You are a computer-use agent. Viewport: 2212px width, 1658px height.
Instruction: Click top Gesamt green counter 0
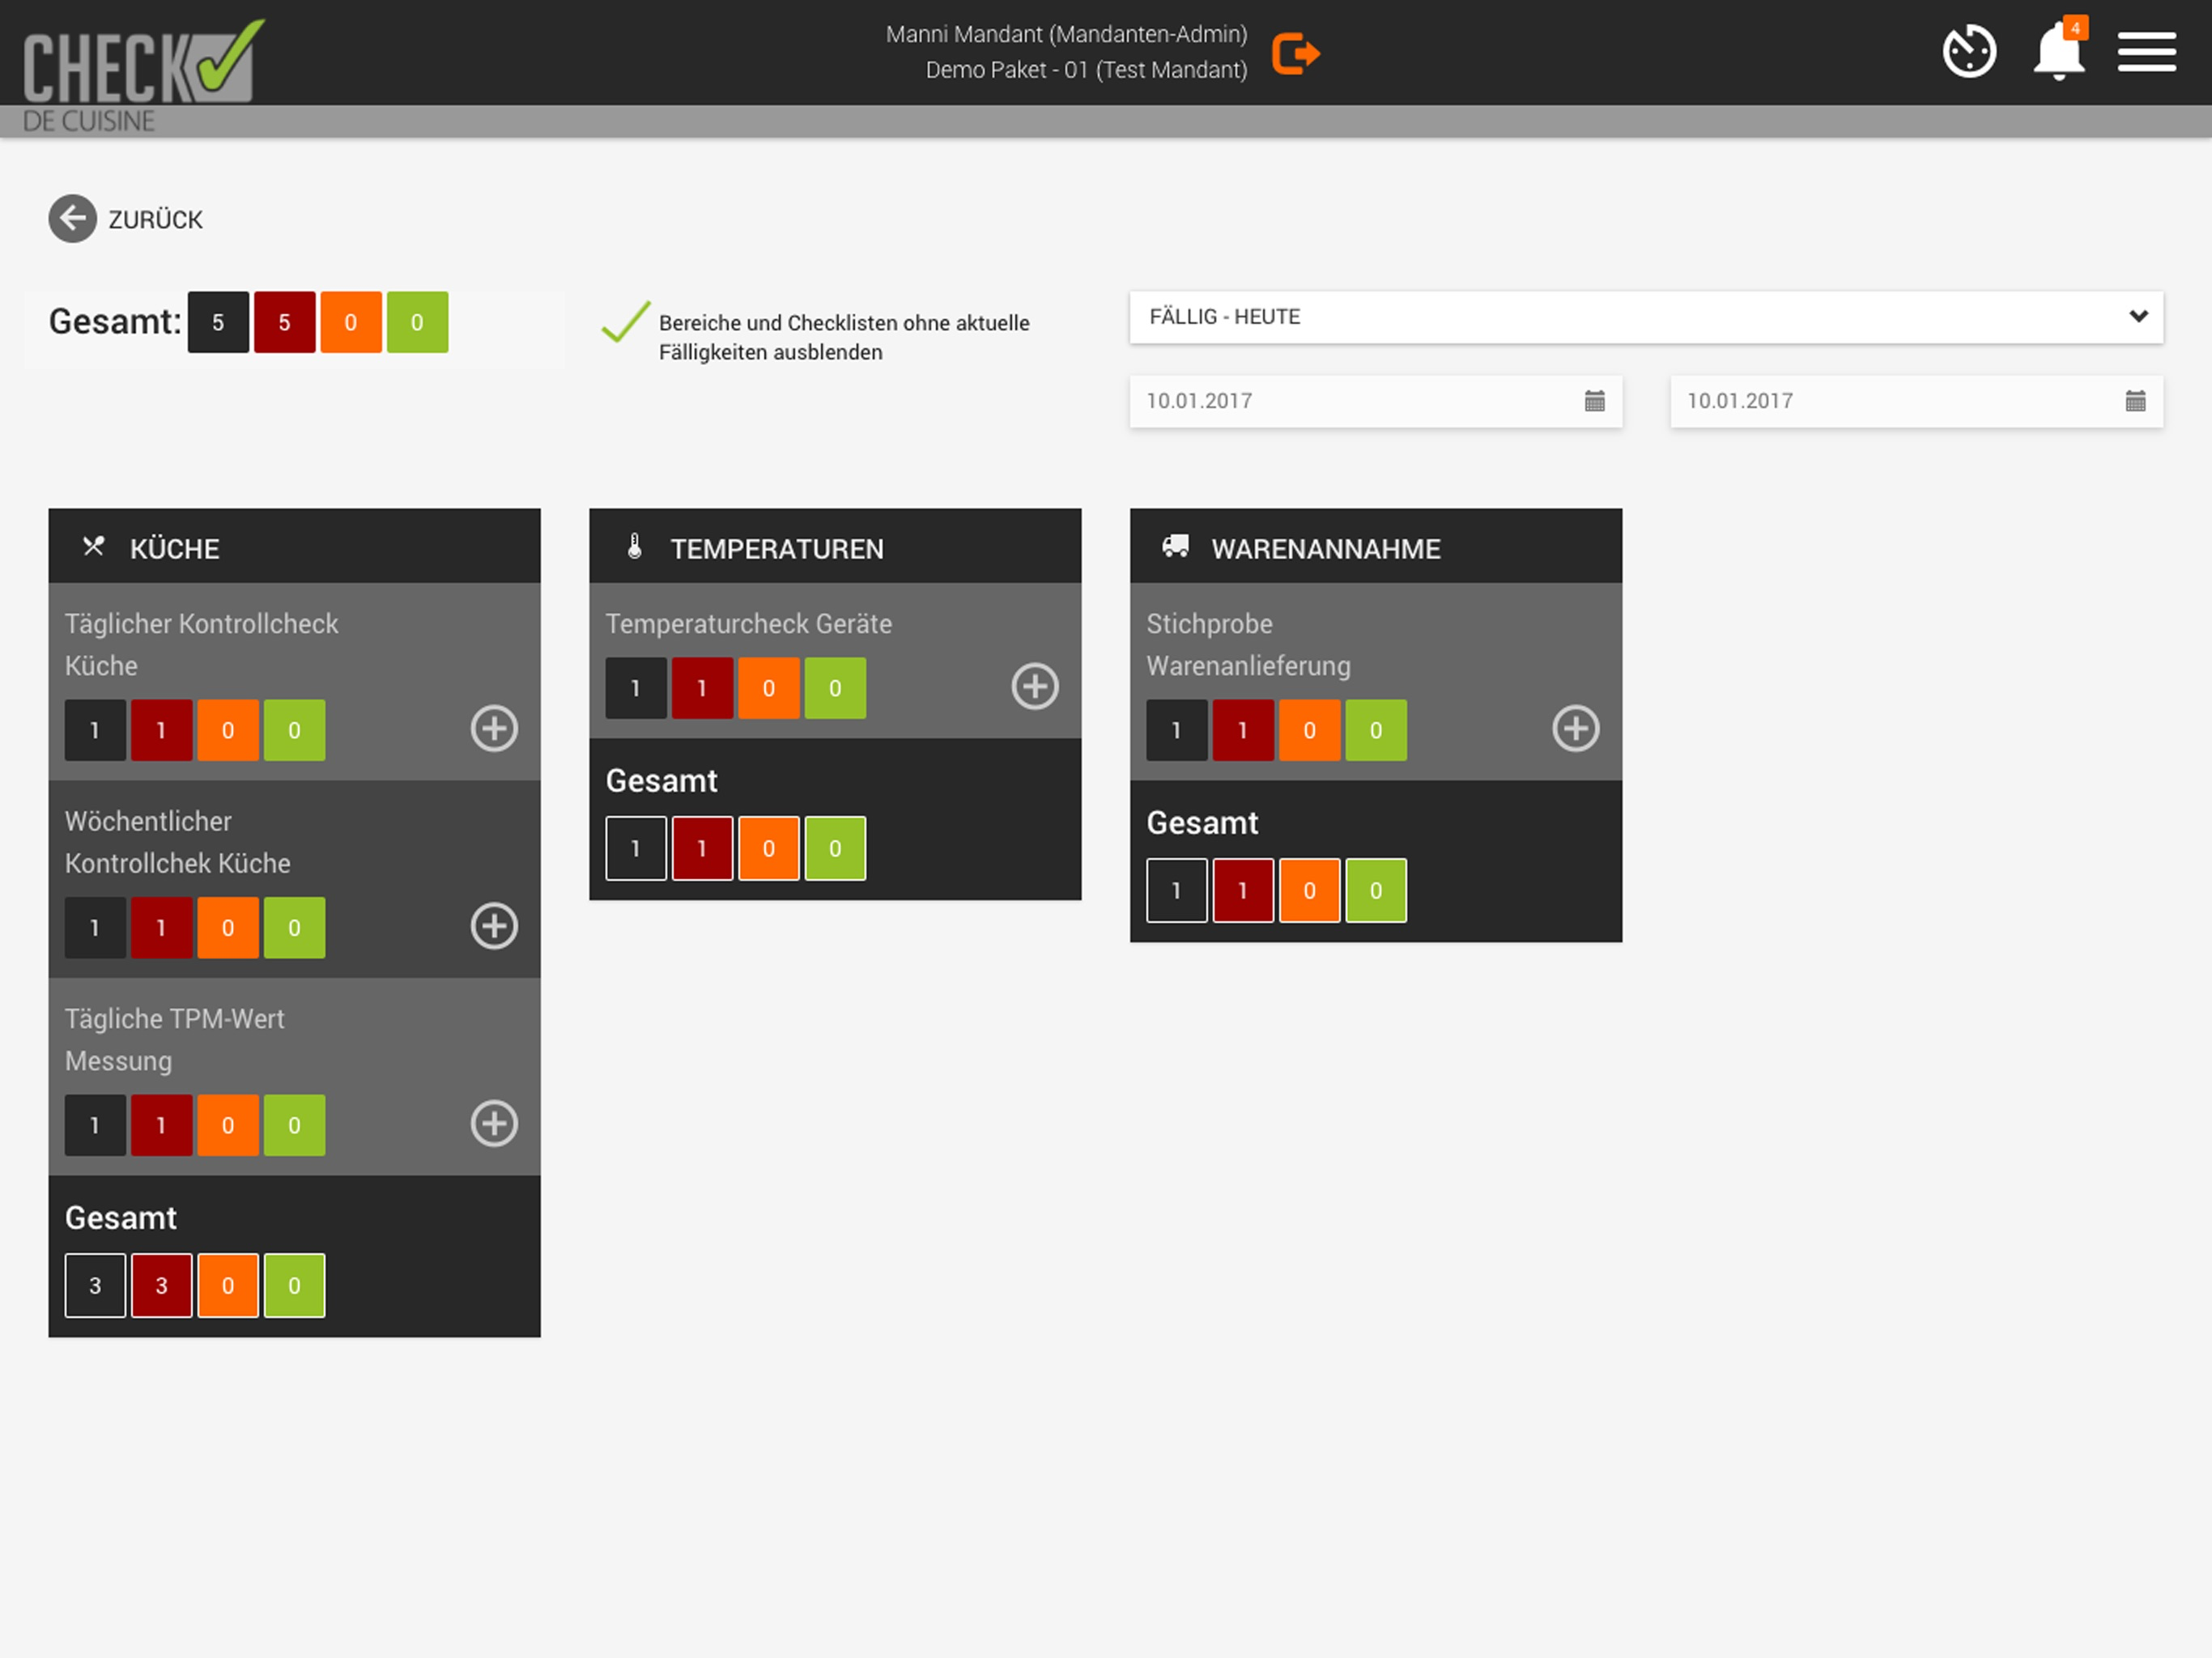click(417, 322)
